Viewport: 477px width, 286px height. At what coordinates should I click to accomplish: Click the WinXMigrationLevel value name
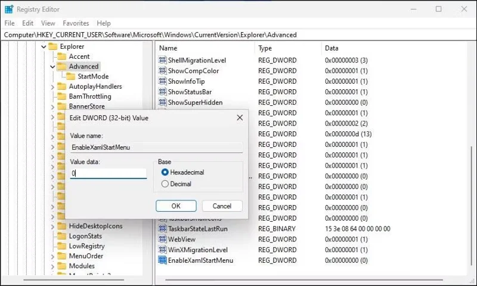[198, 250]
